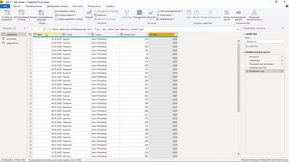
Task: Expand the Information (Информация) dropdown
Action: point(165,19)
